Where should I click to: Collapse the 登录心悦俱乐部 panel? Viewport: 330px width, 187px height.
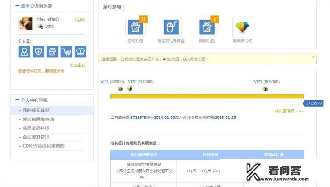(x=17, y=6)
